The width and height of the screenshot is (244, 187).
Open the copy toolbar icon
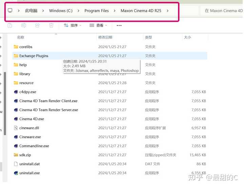[x=10, y=25]
